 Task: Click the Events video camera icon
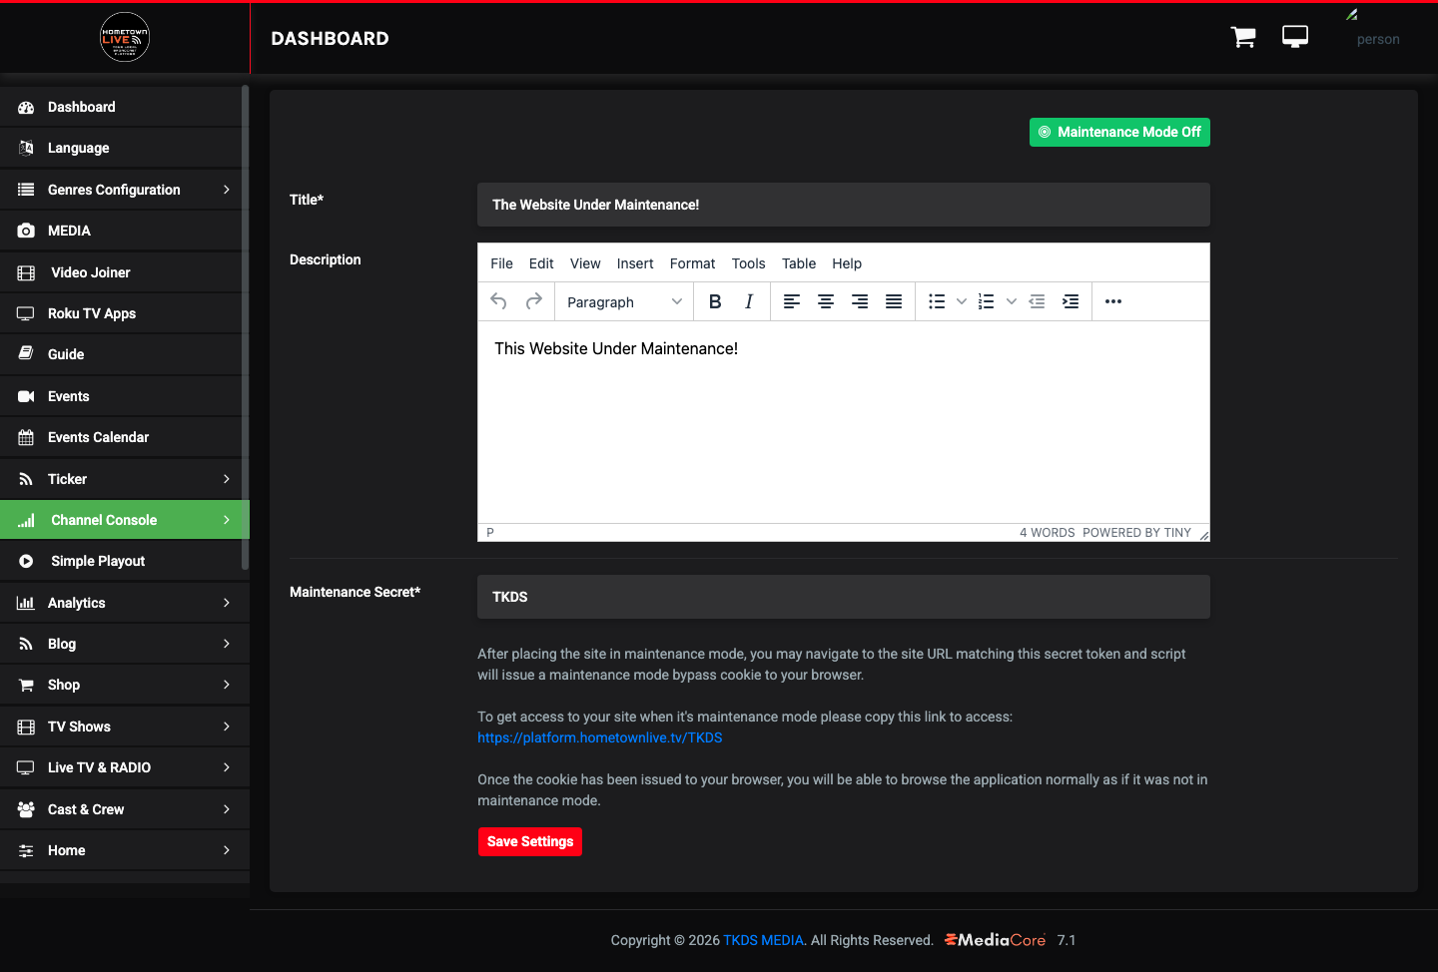tap(26, 396)
